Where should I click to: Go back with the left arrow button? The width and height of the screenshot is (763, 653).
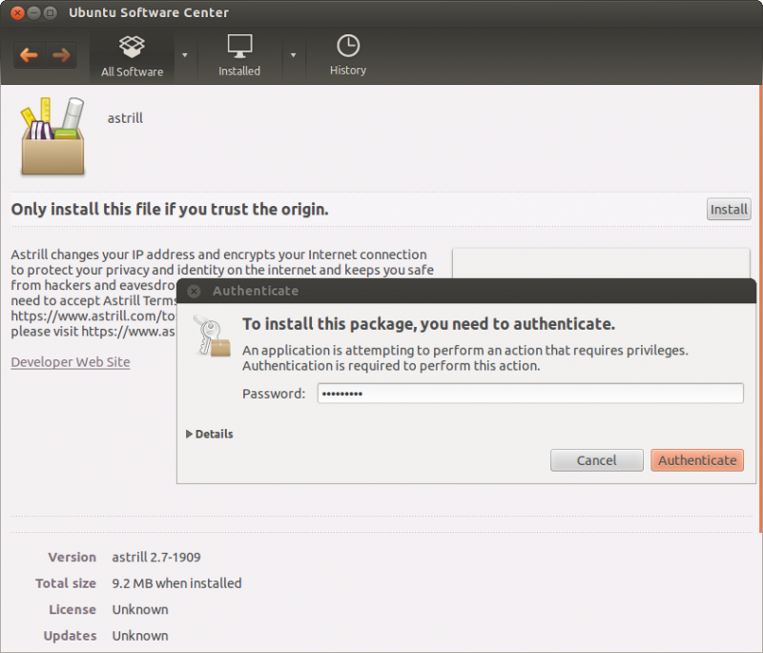30,55
